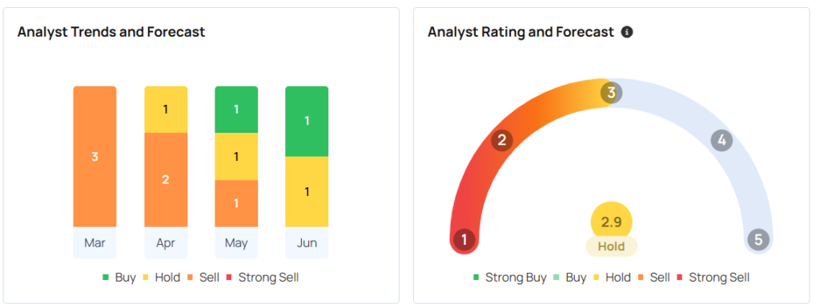Image resolution: width=820 pixels, height=308 pixels.
Task: Select gauge marker number 3
Action: (611, 94)
